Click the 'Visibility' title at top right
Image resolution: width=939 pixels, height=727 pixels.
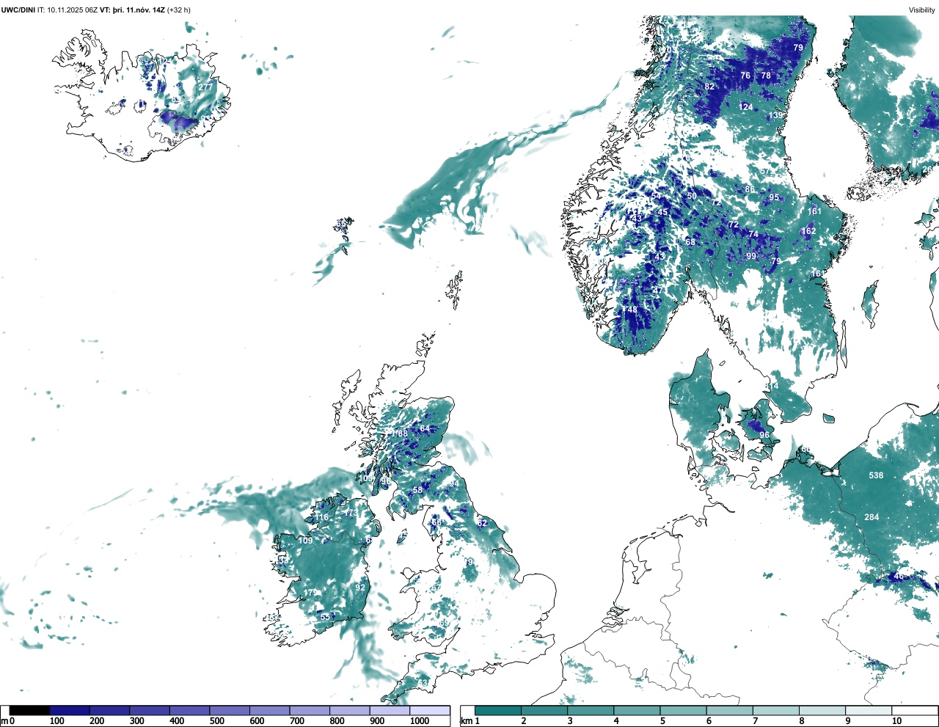click(x=922, y=10)
